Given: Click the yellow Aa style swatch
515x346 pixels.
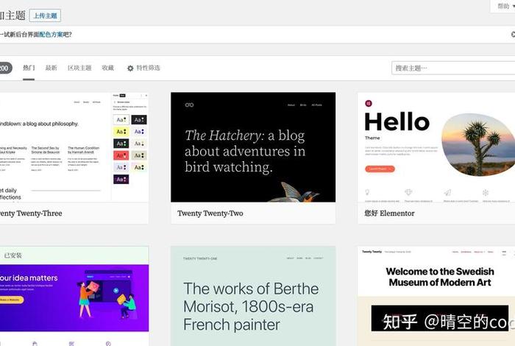Looking at the screenshot, I should 121,132.
